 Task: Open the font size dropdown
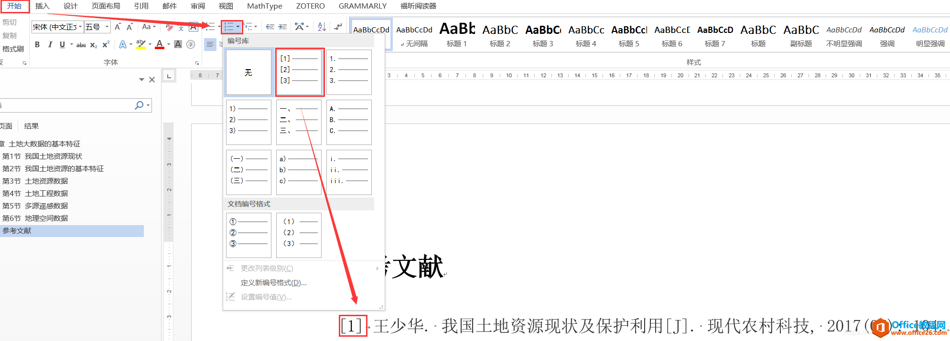107,27
